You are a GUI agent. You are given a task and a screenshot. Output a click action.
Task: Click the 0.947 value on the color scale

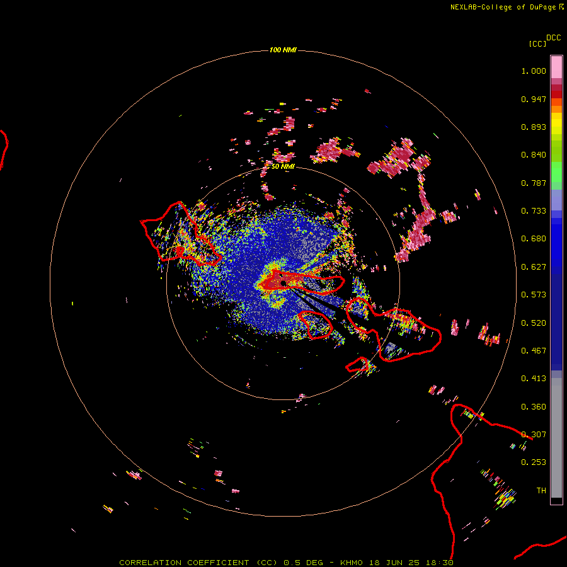pyautogui.click(x=534, y=99)
